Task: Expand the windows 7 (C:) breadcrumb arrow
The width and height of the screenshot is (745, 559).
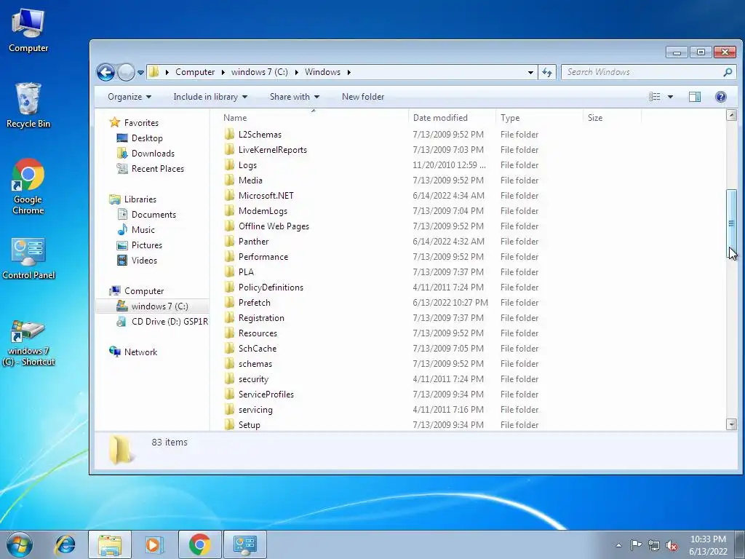Action: [297, 72]
